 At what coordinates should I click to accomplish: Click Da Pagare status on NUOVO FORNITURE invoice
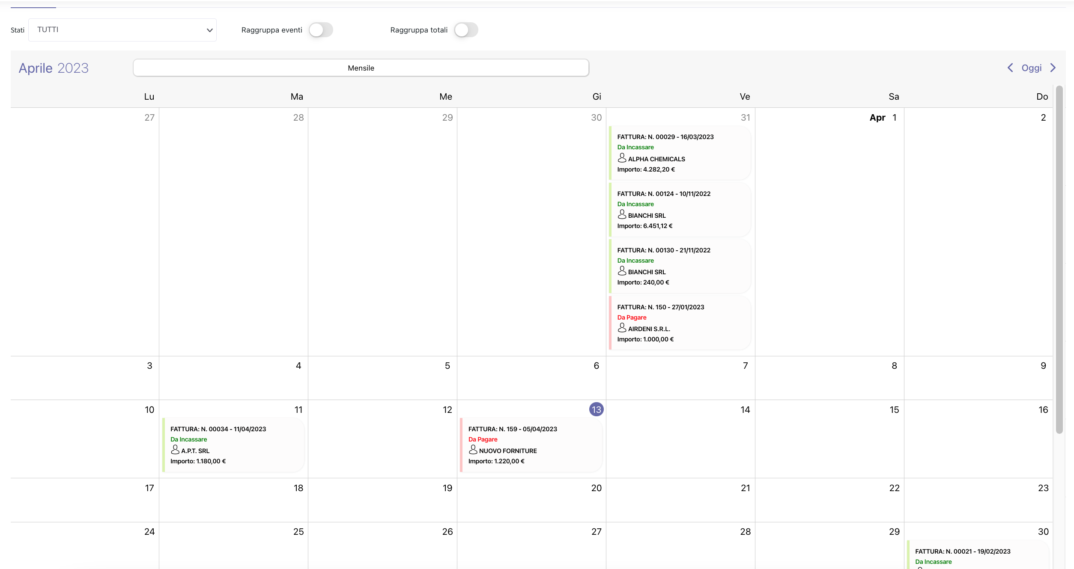pyautogui.click(x=483, y=439)
